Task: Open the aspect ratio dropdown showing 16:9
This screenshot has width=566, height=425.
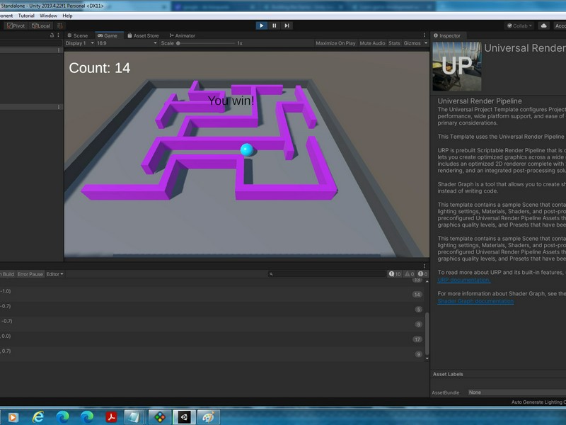Action: [x=127, y=44]
